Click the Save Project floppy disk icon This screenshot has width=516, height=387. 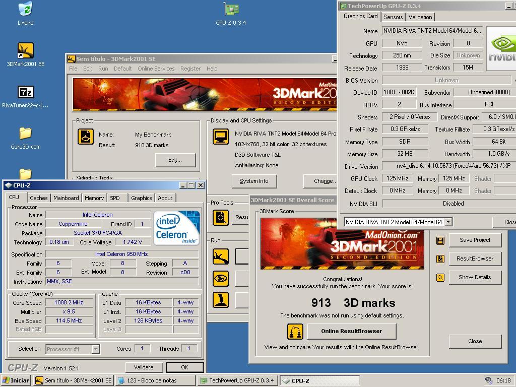[x=440, y=240]
